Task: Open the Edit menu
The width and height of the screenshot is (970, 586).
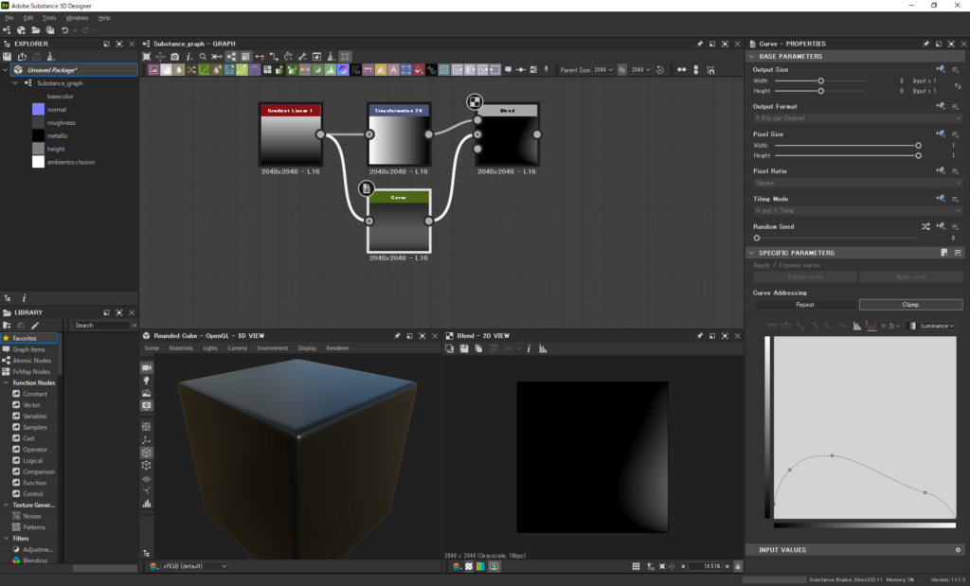Action: pyautogui.click(x=28, y=18)
